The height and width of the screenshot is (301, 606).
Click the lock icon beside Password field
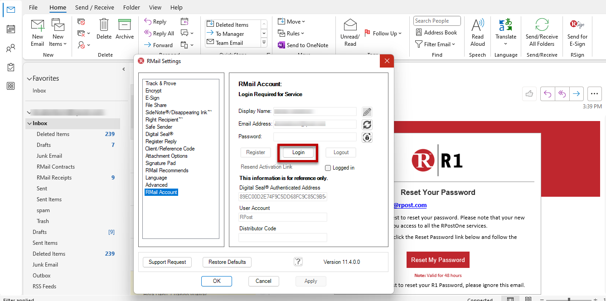(367, 137)
